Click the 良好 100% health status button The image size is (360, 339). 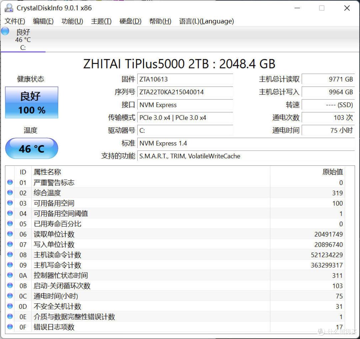(31, 102)
